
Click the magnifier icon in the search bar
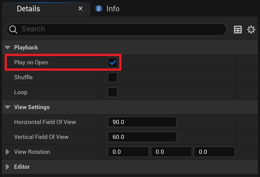(13, 29)
